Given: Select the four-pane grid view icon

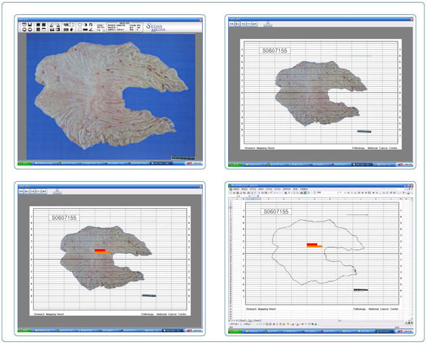Looking at the screenshot, I should point(38,29).
